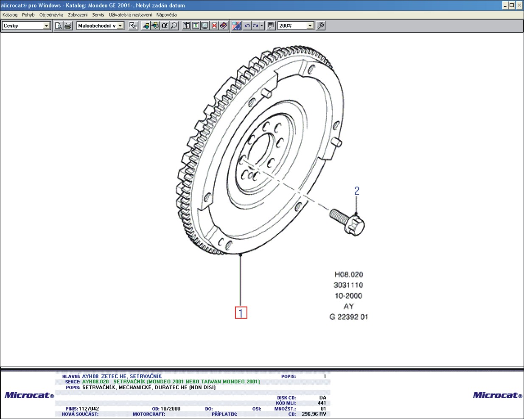Click the undo arrow icon
The width and height of the screenshot is (524, 419).
point(247,26)
